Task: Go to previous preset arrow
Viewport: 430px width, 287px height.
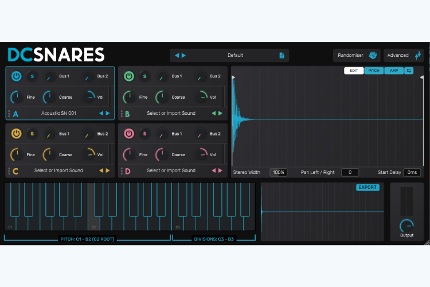Action: coord(177,55)
